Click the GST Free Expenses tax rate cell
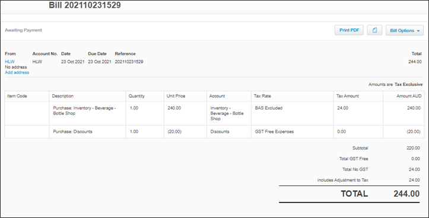The width and height of the screenshot is (429, 218). (x=292, y=132)
